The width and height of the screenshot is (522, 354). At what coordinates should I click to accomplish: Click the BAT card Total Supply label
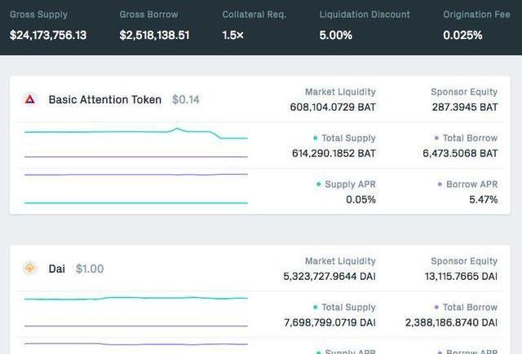tap(348, 138)
